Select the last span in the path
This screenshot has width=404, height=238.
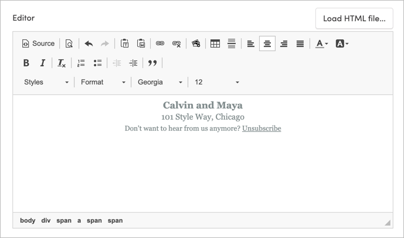115,220
